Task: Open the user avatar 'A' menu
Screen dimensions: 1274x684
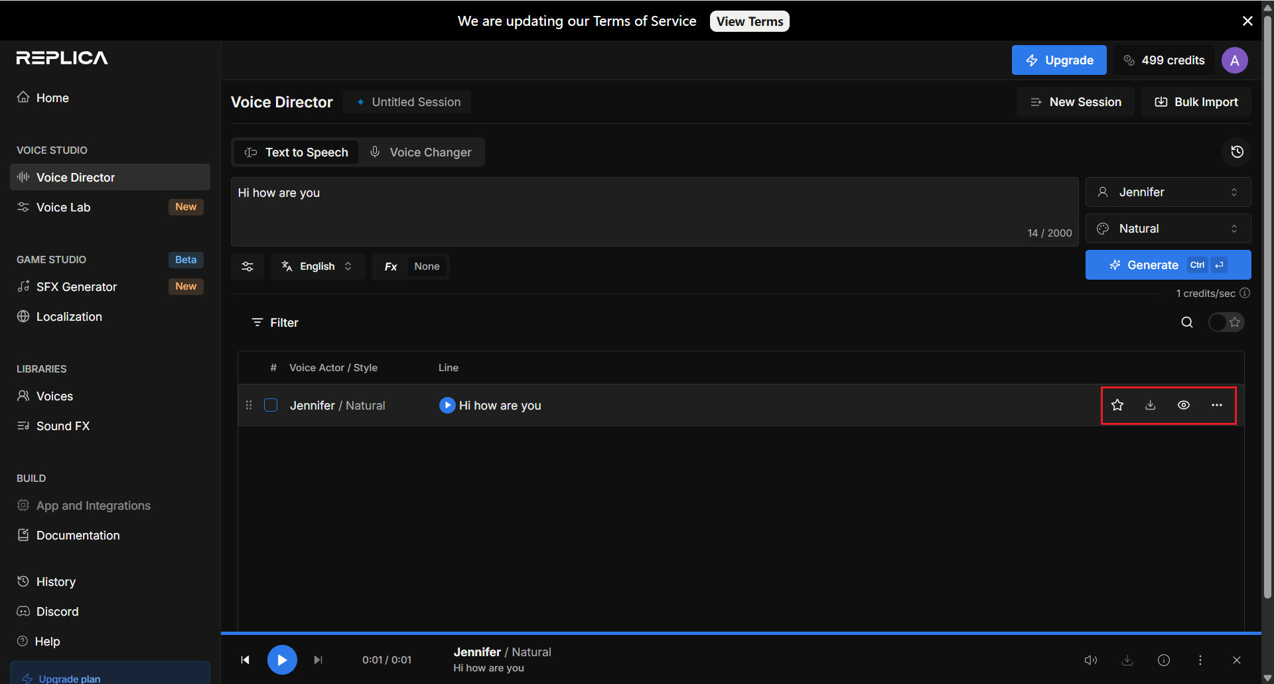Action: point(1235,60)
